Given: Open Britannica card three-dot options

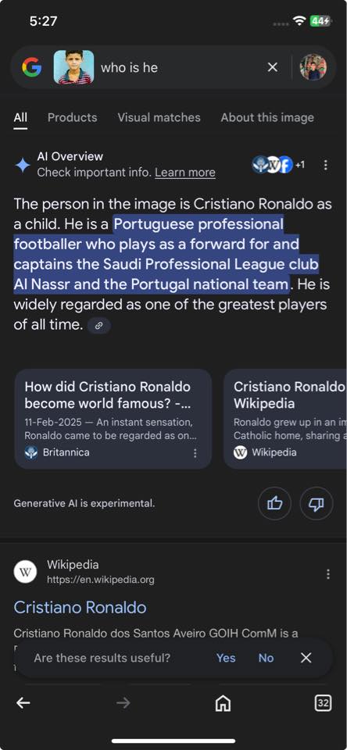Looking at the screenshot, I should click(x=195, y=453).
